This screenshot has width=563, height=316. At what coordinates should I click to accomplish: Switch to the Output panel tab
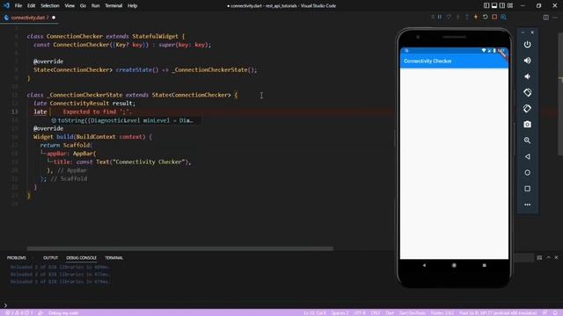(x=51, y=257)
